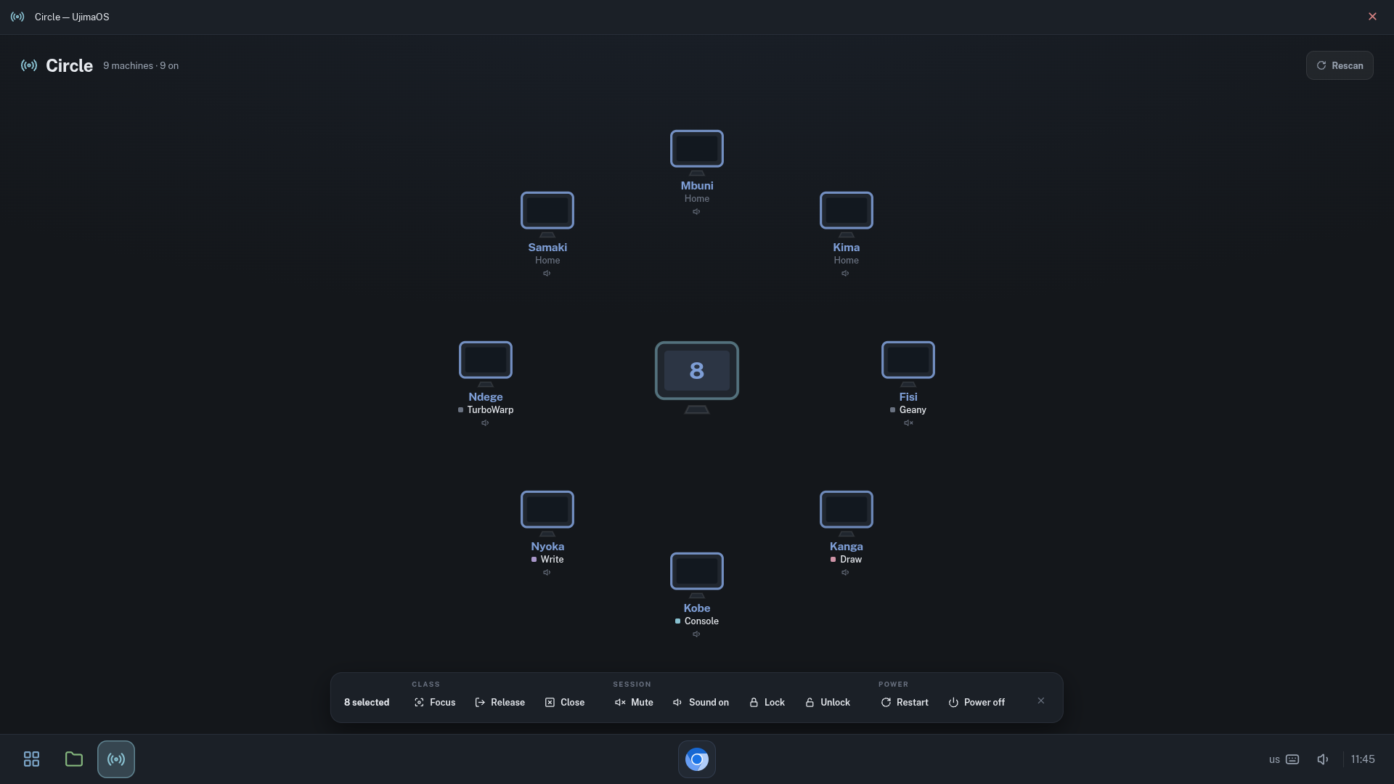Viewport: 1394px width, 784px height.
Task: Unmute Fisi via its muted speaker icon
Action: click(908, 423)
